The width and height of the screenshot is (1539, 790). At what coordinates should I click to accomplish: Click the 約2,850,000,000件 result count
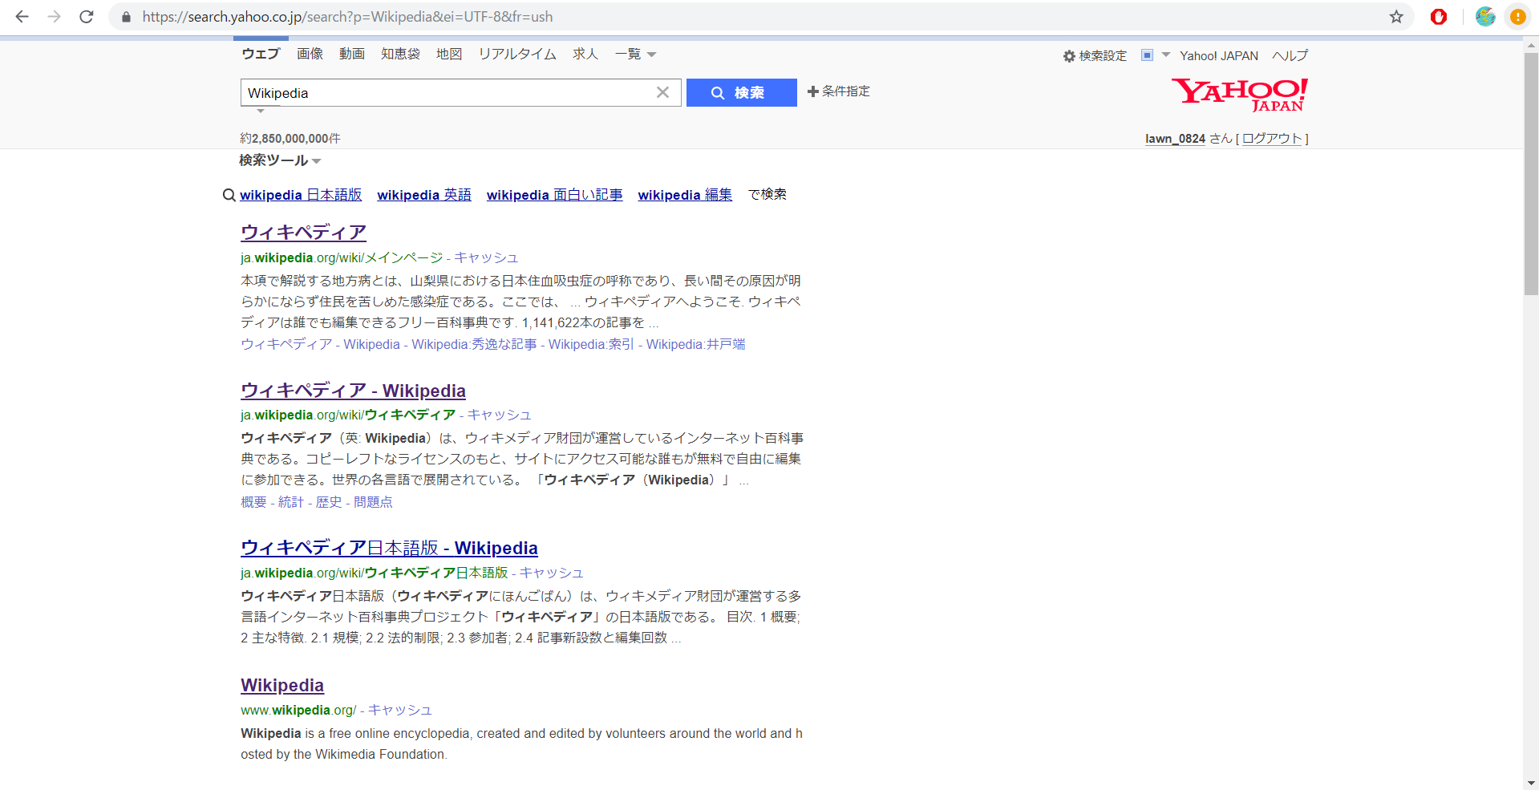[290, 138]
